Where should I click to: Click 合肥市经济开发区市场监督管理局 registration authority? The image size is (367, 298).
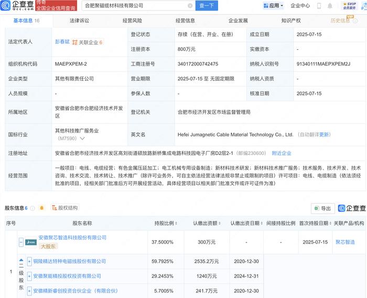(x=214, y=112)
